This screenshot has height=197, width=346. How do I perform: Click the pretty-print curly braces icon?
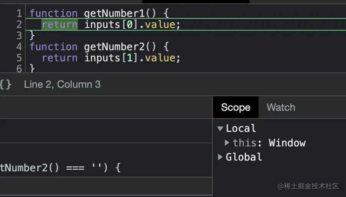[x=6, y=84]
